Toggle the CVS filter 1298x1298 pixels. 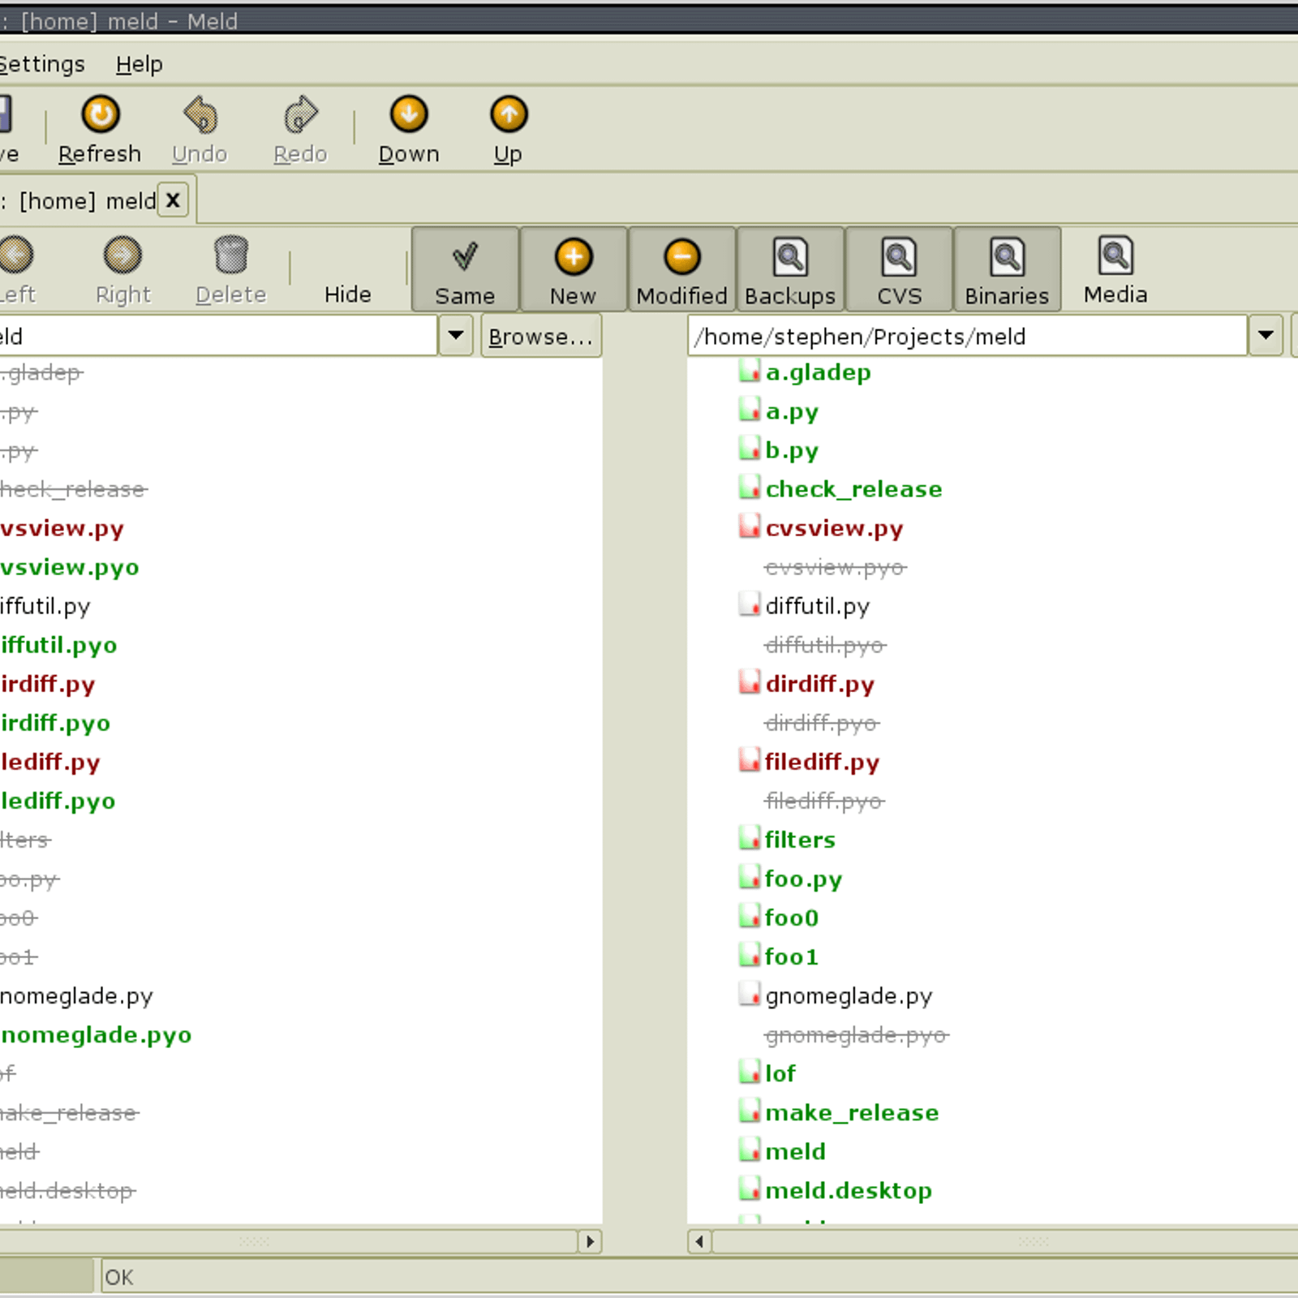pyautogui.click(x=899, y=269)
